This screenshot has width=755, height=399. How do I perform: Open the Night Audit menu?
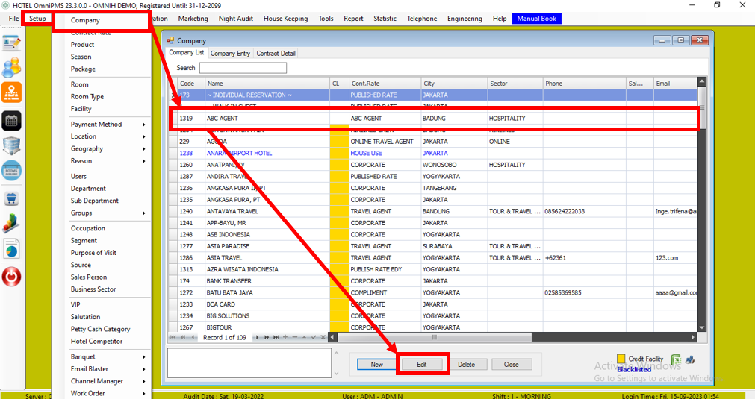[235, 19]
